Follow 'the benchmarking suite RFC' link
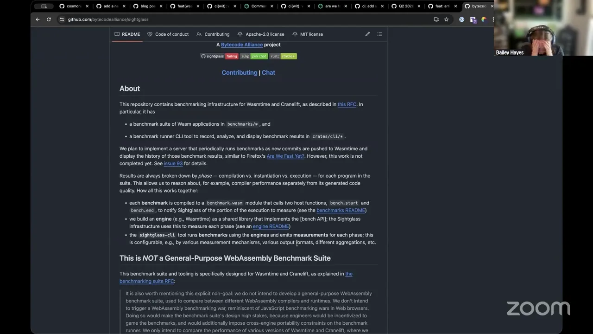This screenshot has height=334, width=593. coord(236,277)
